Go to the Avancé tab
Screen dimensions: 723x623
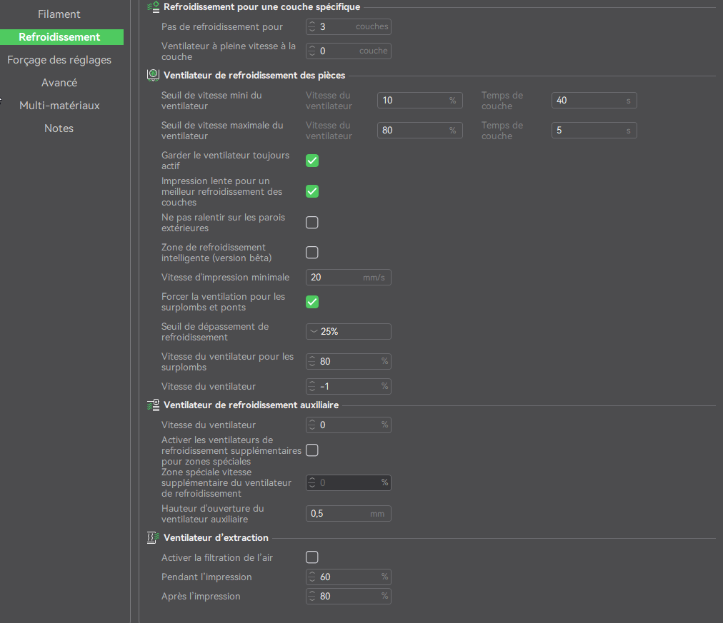[59, 83]
